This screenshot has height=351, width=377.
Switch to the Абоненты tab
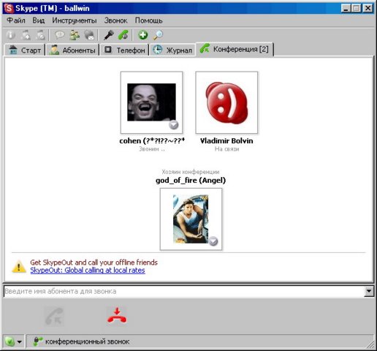[x=72, y=50]
